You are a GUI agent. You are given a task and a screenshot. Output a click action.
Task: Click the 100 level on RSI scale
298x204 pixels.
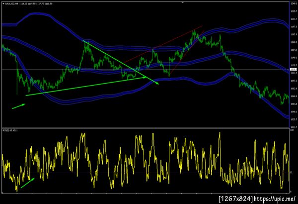pos(292,130)
